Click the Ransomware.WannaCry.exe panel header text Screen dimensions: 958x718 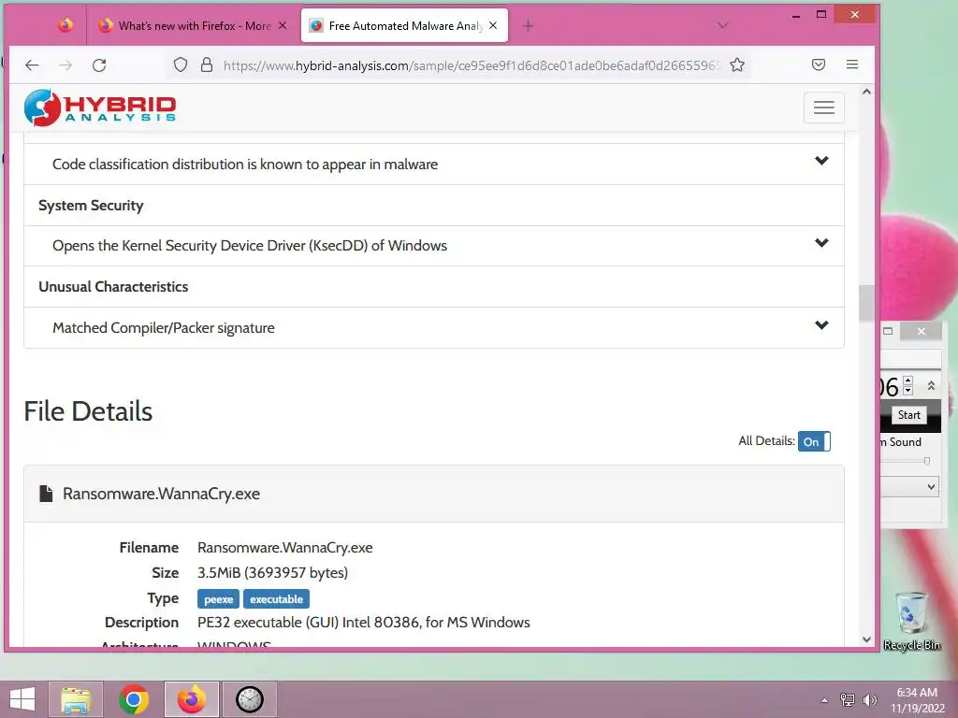(161, 494)
